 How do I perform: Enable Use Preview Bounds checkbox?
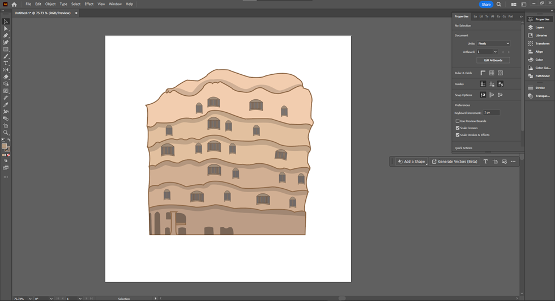point(458,121)
